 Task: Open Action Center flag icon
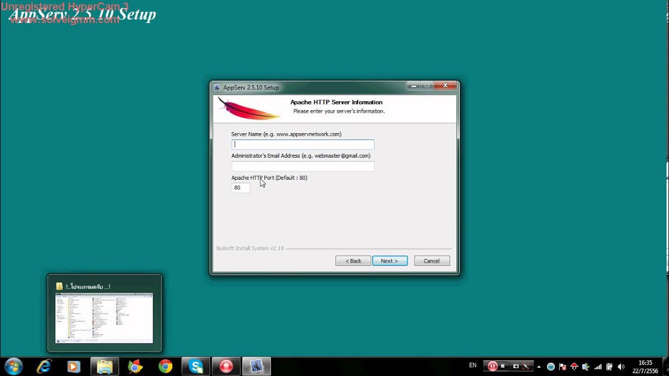tap(562, 367)
